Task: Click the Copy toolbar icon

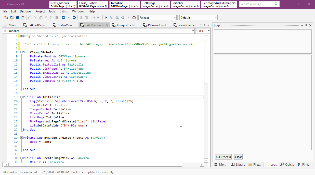Action: click(30, 18)
